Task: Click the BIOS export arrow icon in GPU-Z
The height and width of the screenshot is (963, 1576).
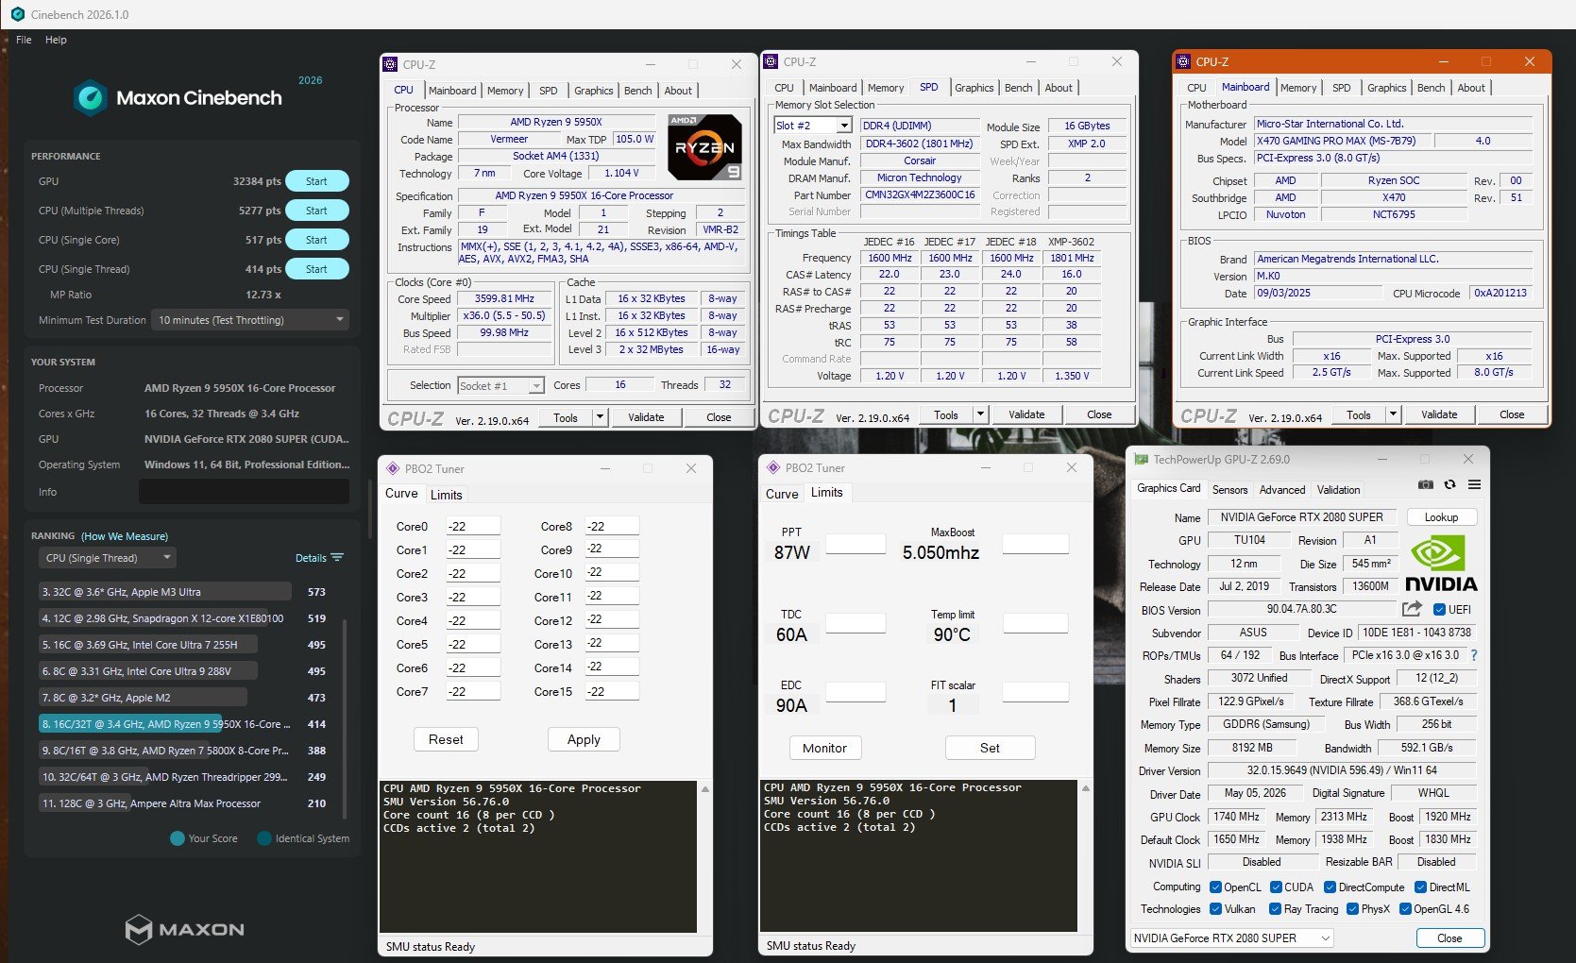Action: (1413, 609)
